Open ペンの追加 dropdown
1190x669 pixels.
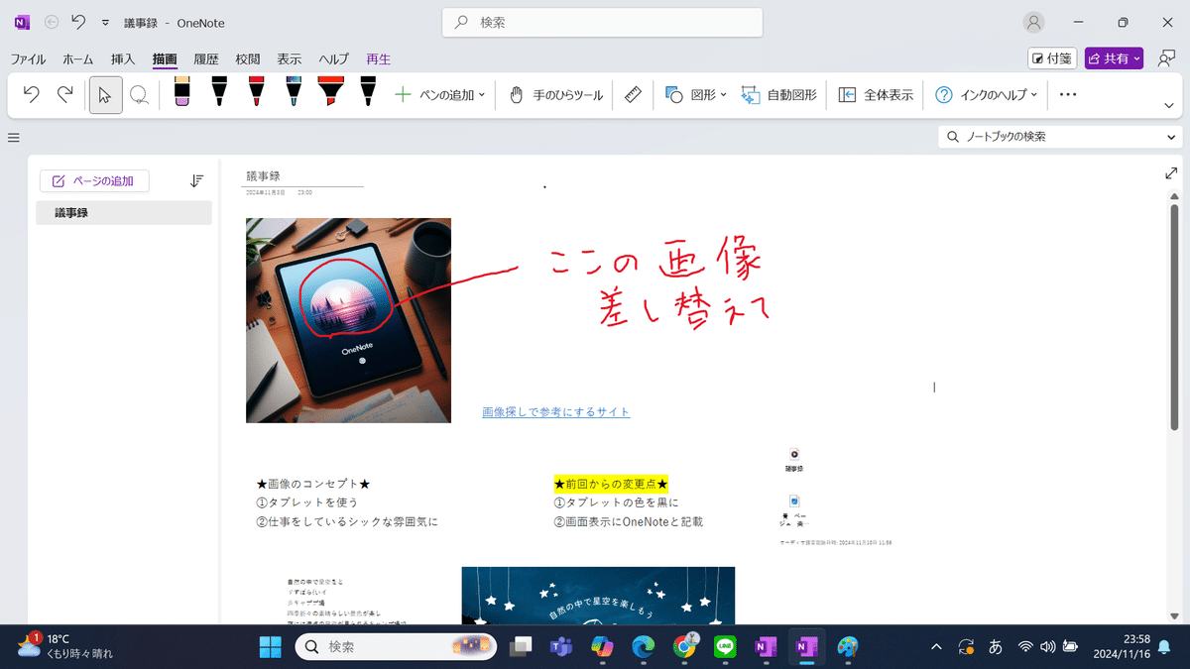click(x=439, y=95)
